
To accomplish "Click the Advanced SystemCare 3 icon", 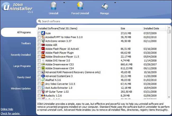I will point(43,76).
